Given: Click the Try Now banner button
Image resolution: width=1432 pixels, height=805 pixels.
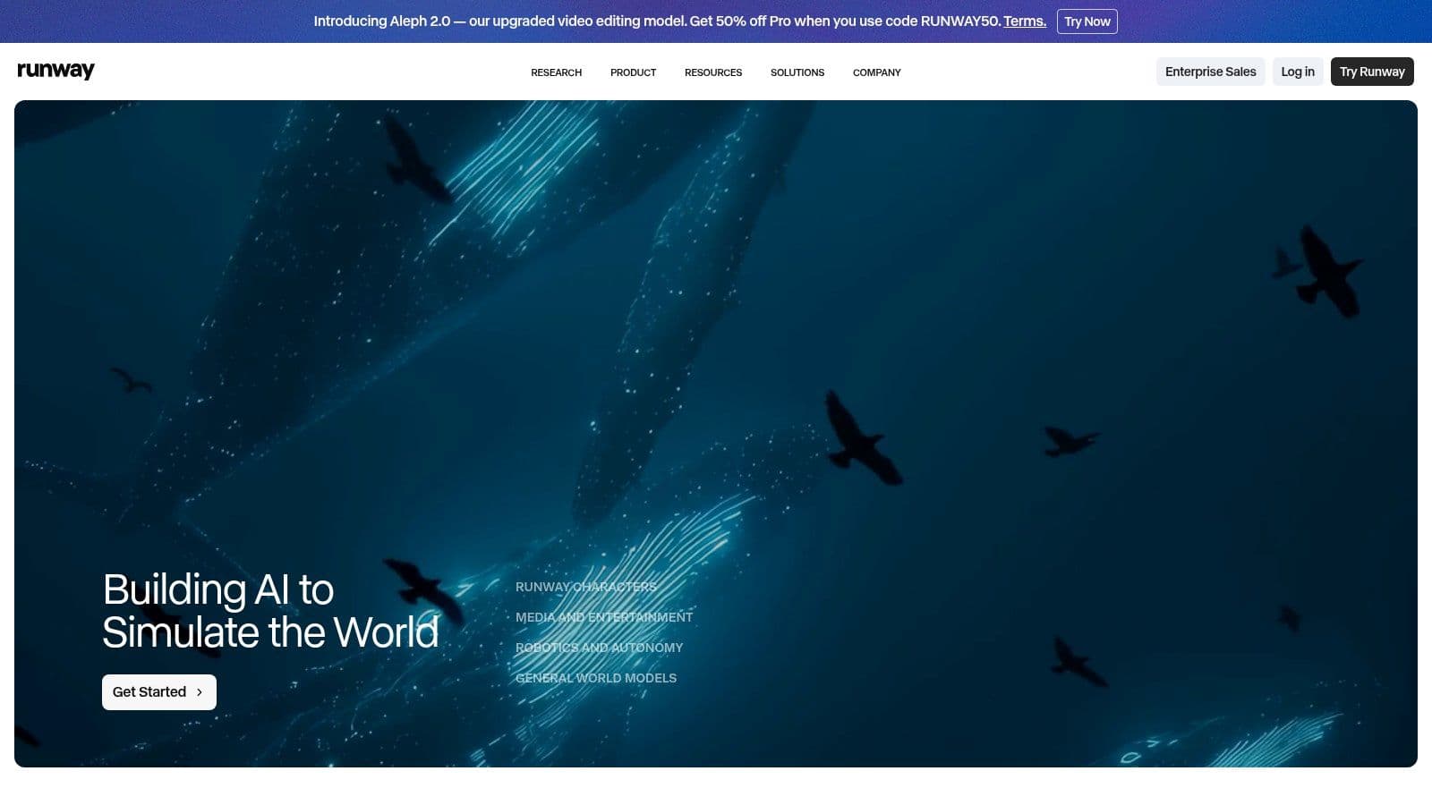Looking at the screenshot, I should pyautogui.click(x=1087, y=21).
